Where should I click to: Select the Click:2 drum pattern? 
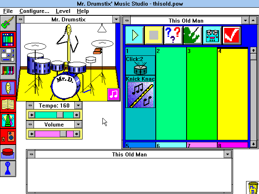140,65
